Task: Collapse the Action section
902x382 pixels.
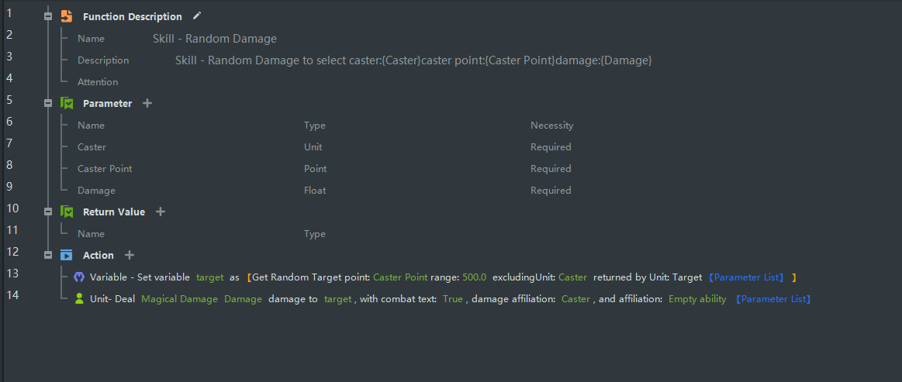Action: [48, 255]
